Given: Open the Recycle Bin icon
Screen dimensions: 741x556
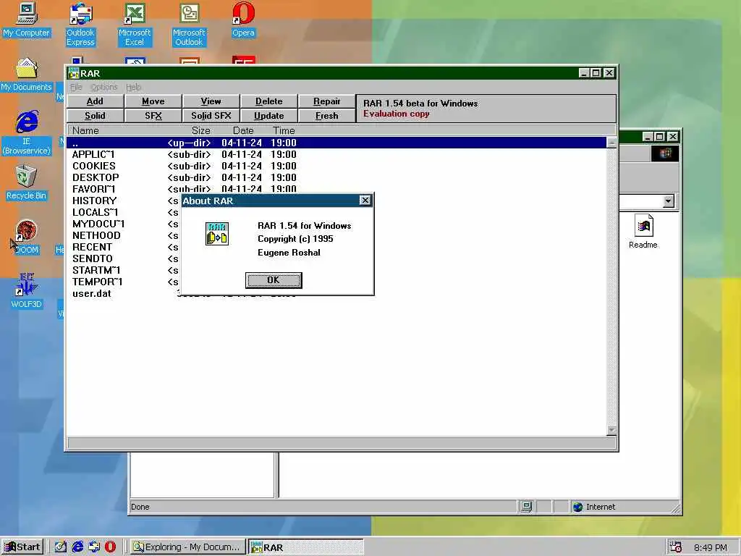Looking at the screenshot, I should [27, 182].
